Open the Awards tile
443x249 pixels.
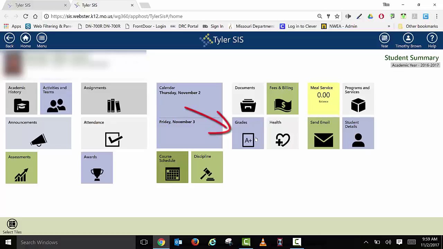point(97,168)
